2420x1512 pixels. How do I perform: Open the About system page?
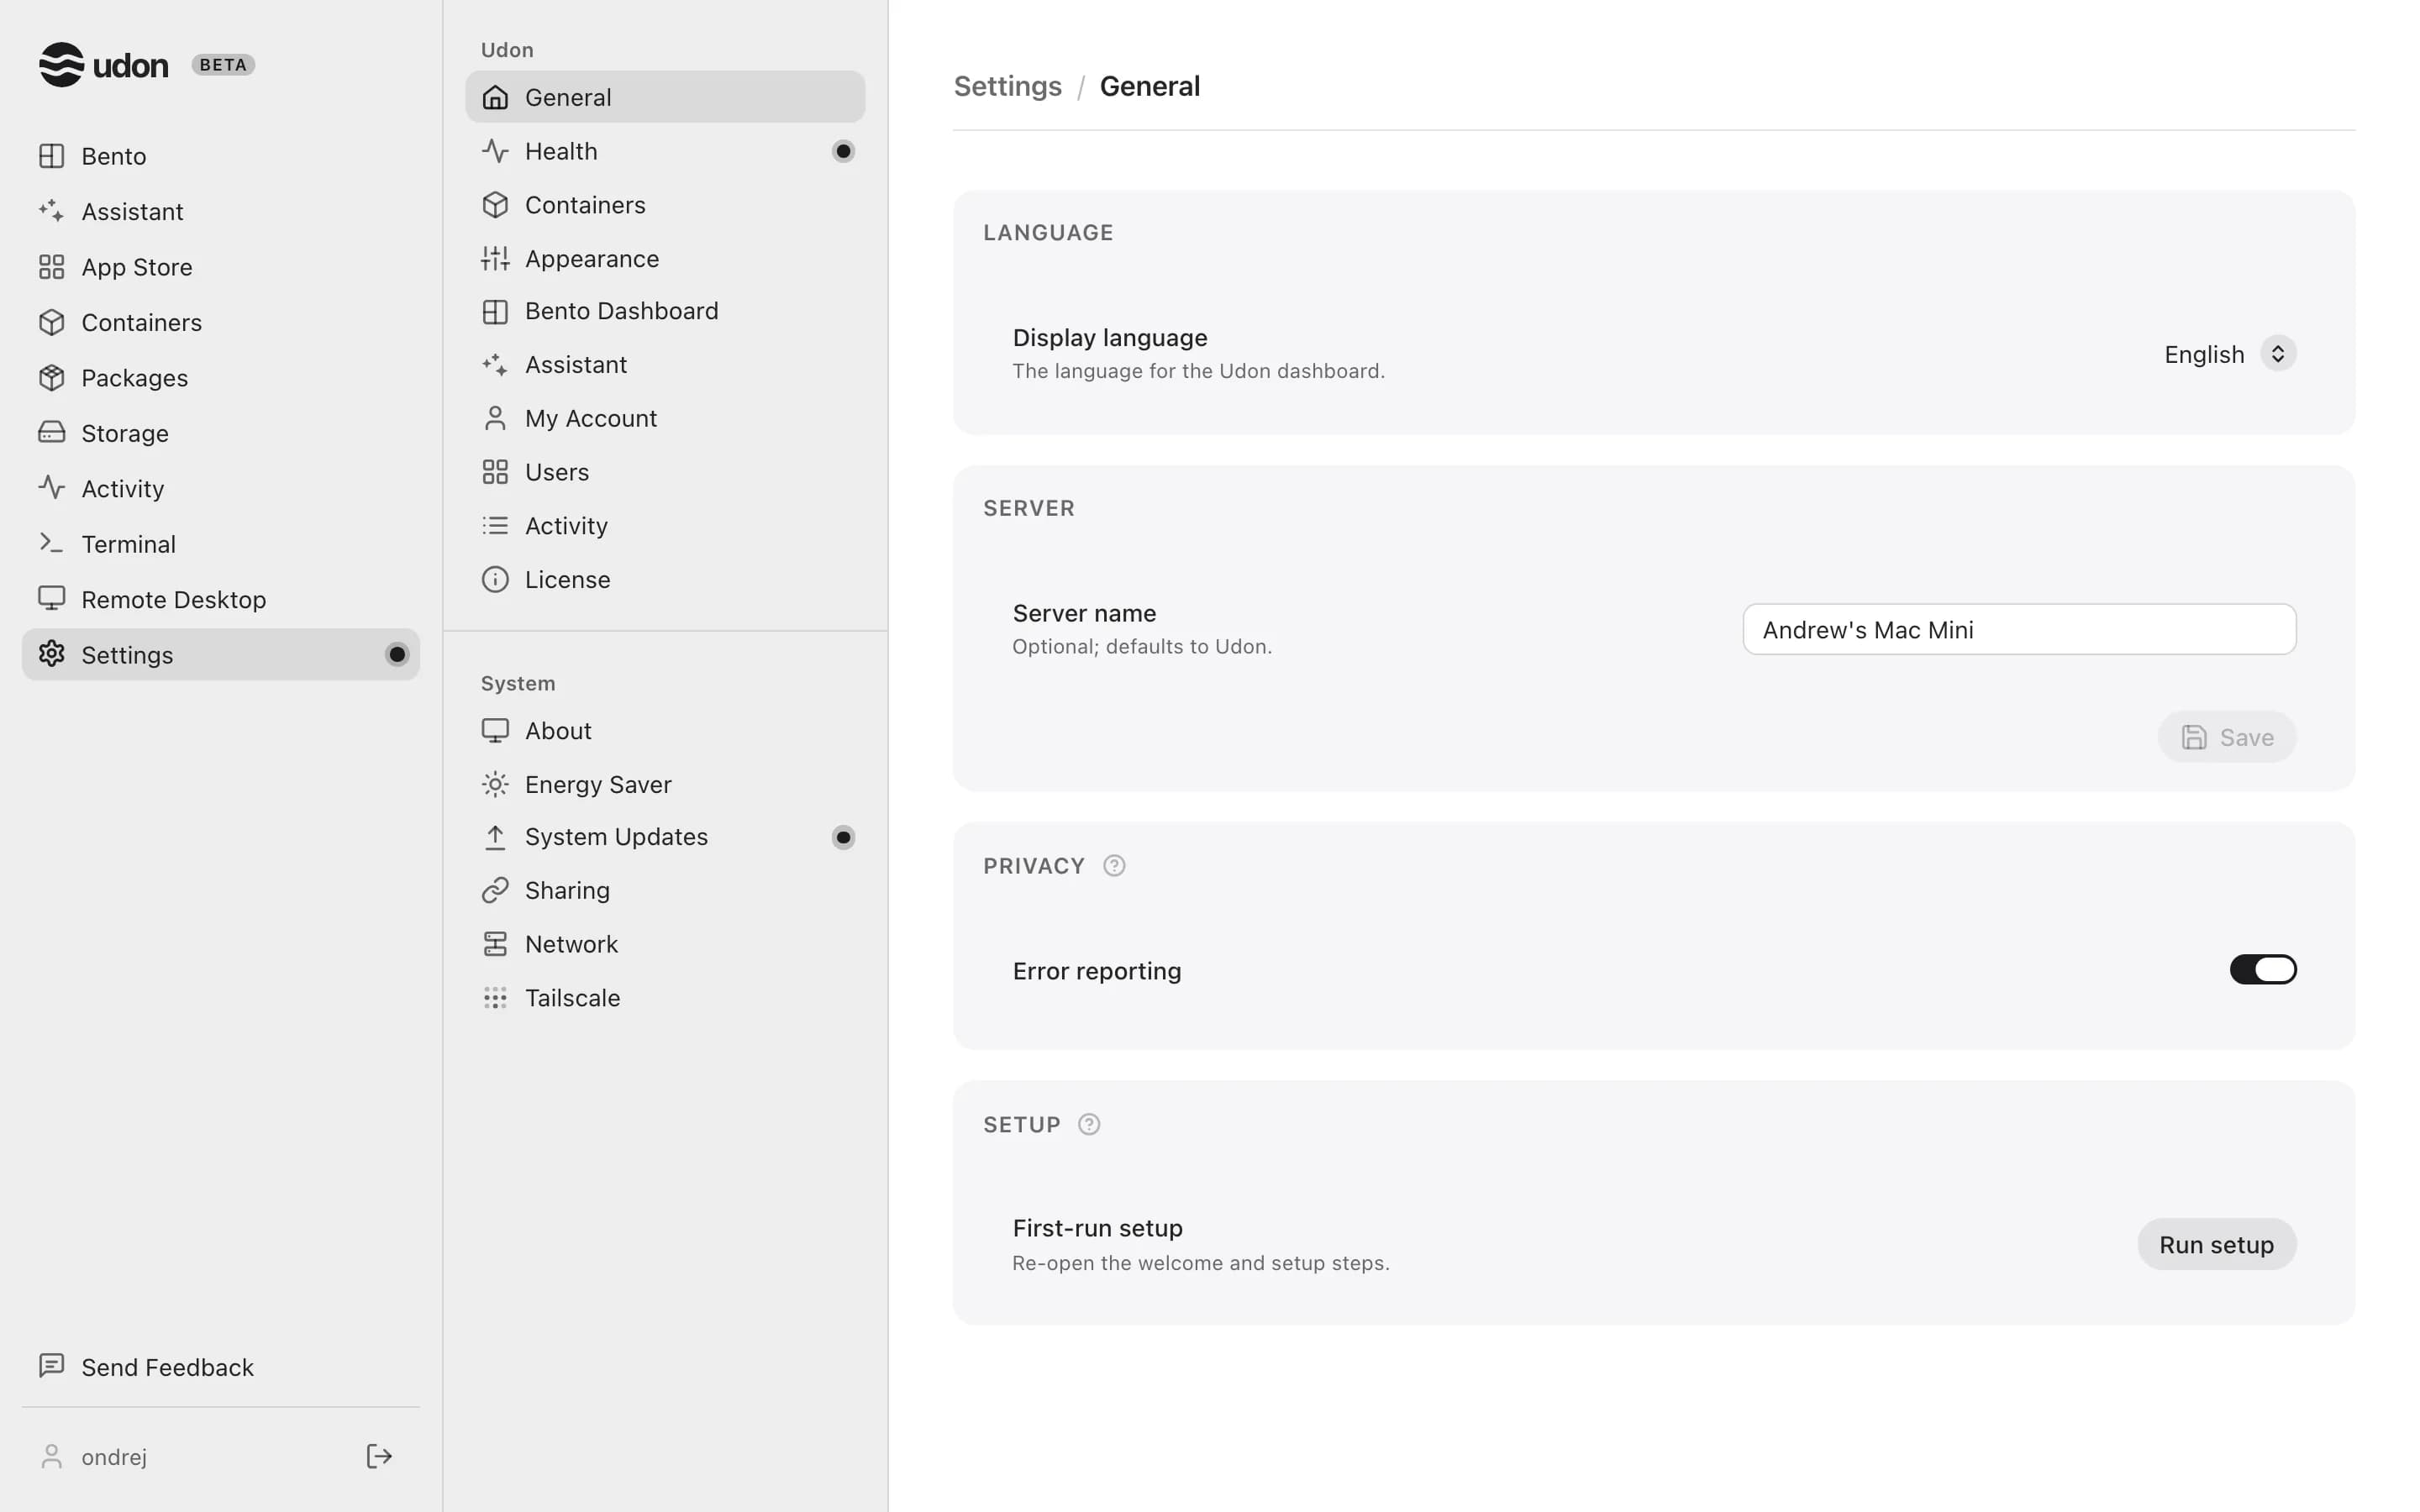[x=665, y=731]
